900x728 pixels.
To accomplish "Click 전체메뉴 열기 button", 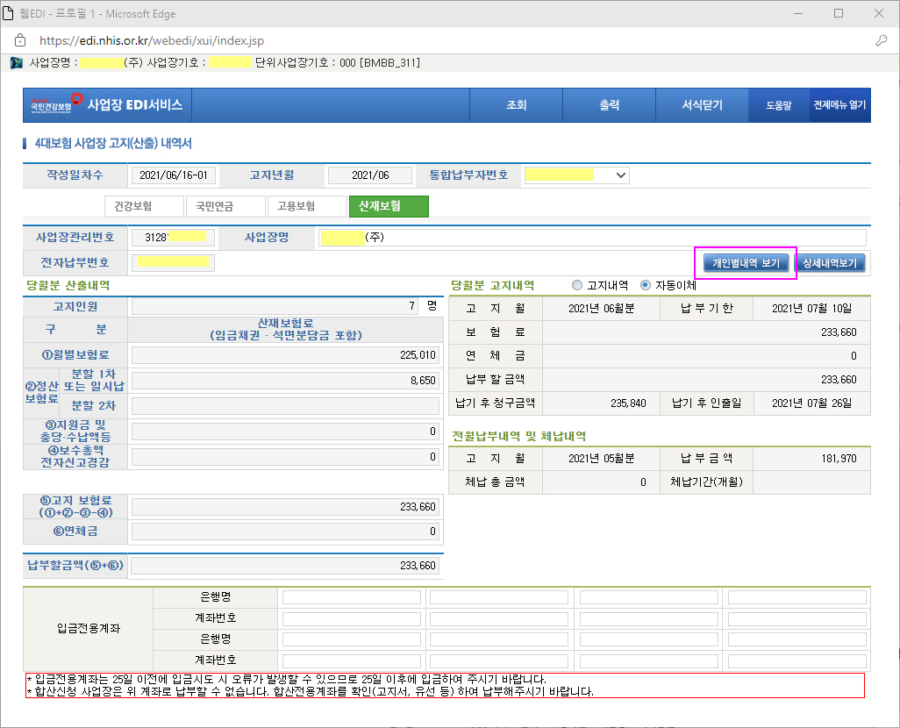I will pyautogui.click(x=839, y=105).
